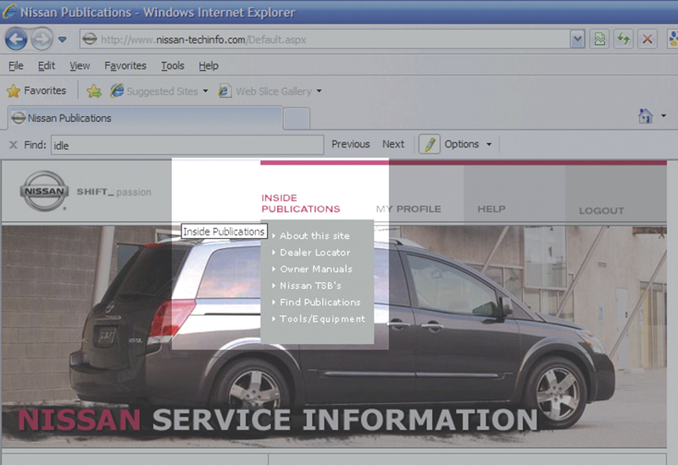
Task: Open the File menu
Action: click(16, 66)
